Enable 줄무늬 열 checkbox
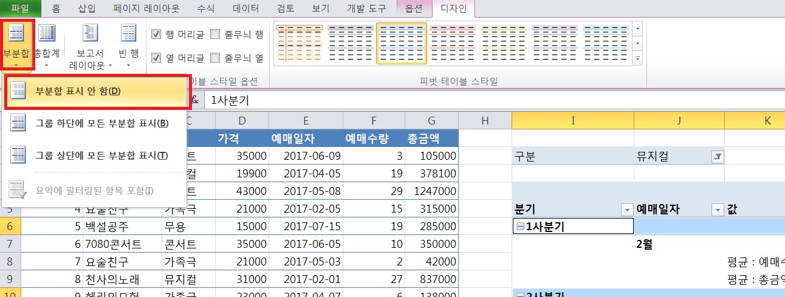The height and width of the screenshot is (297, 785). [215, 58]
